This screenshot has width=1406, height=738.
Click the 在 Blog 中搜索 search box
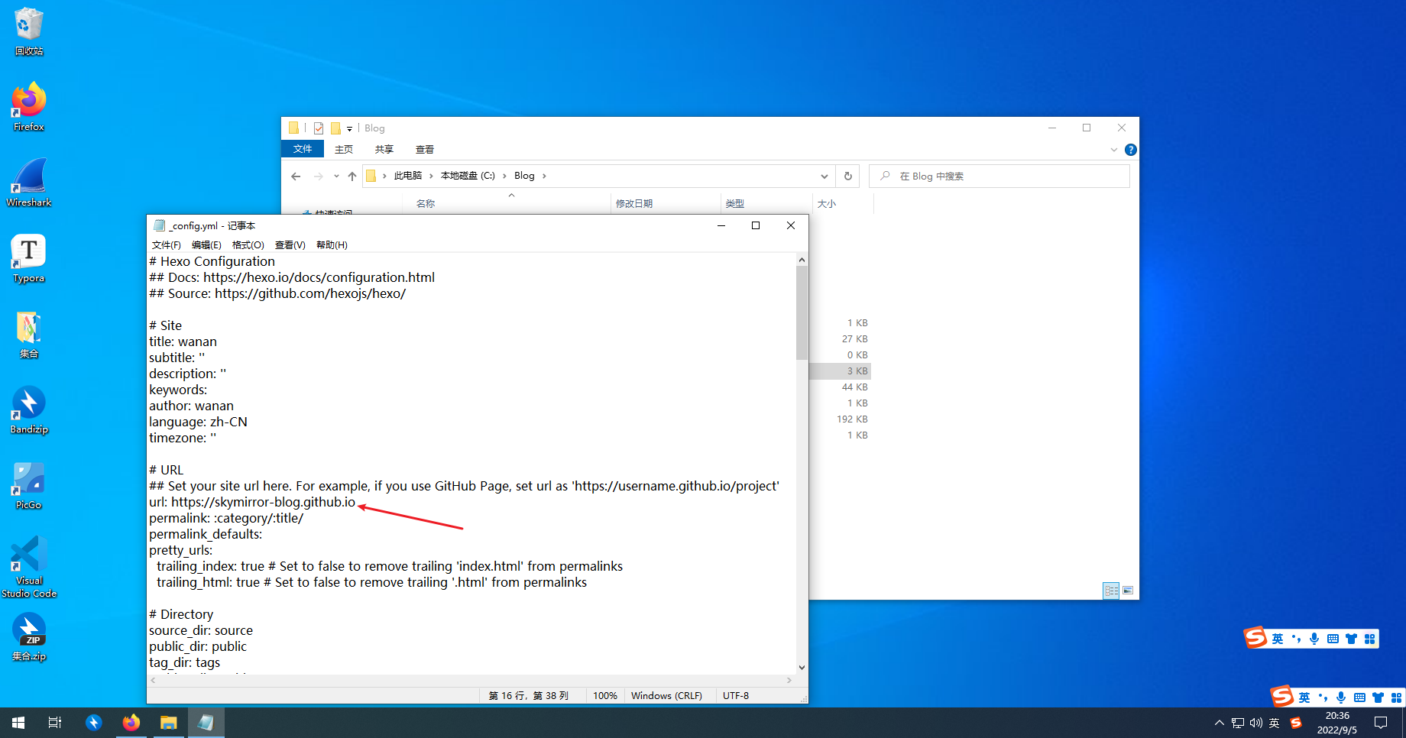(x=999, y=176)
